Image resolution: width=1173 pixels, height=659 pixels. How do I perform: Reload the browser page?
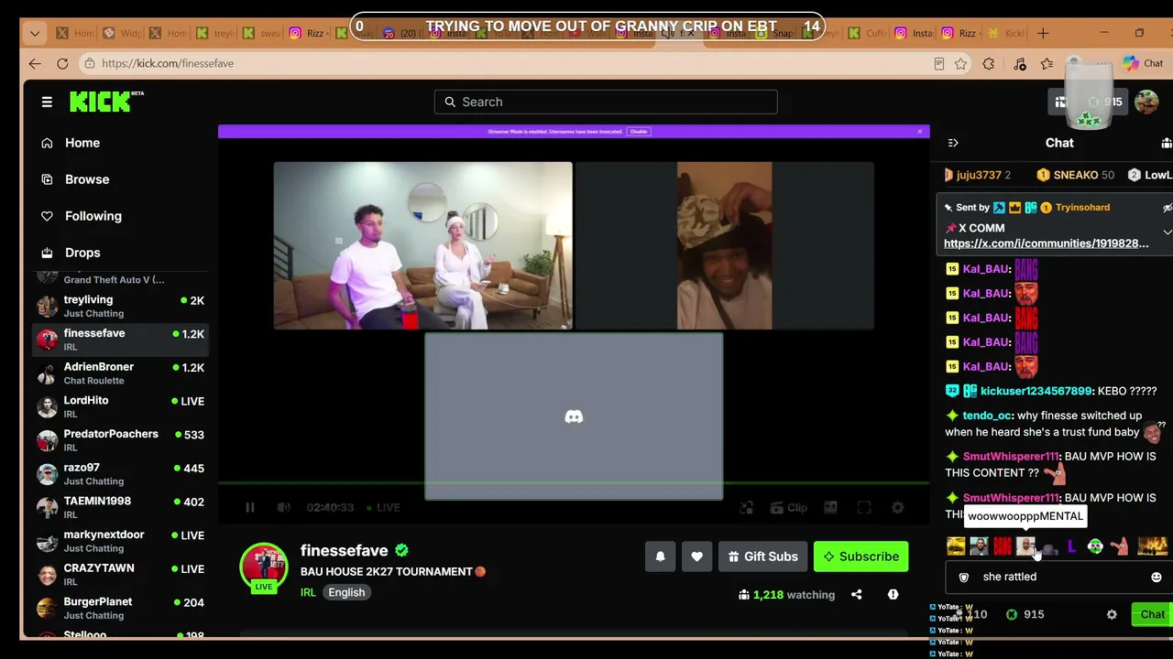pos(62,64)
